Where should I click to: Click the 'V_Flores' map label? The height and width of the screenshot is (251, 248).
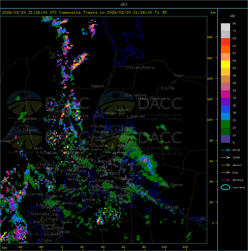point(45,240)
